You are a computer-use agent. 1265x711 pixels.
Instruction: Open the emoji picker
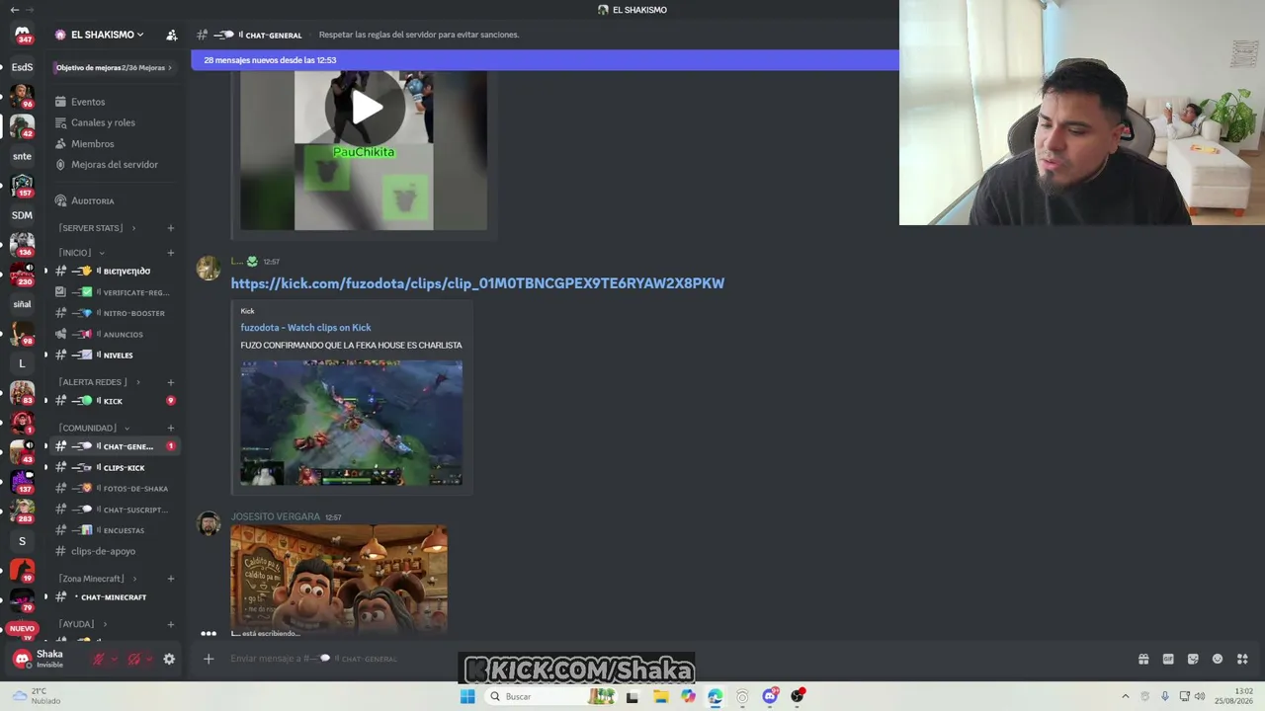click(x=1218, y=659)
